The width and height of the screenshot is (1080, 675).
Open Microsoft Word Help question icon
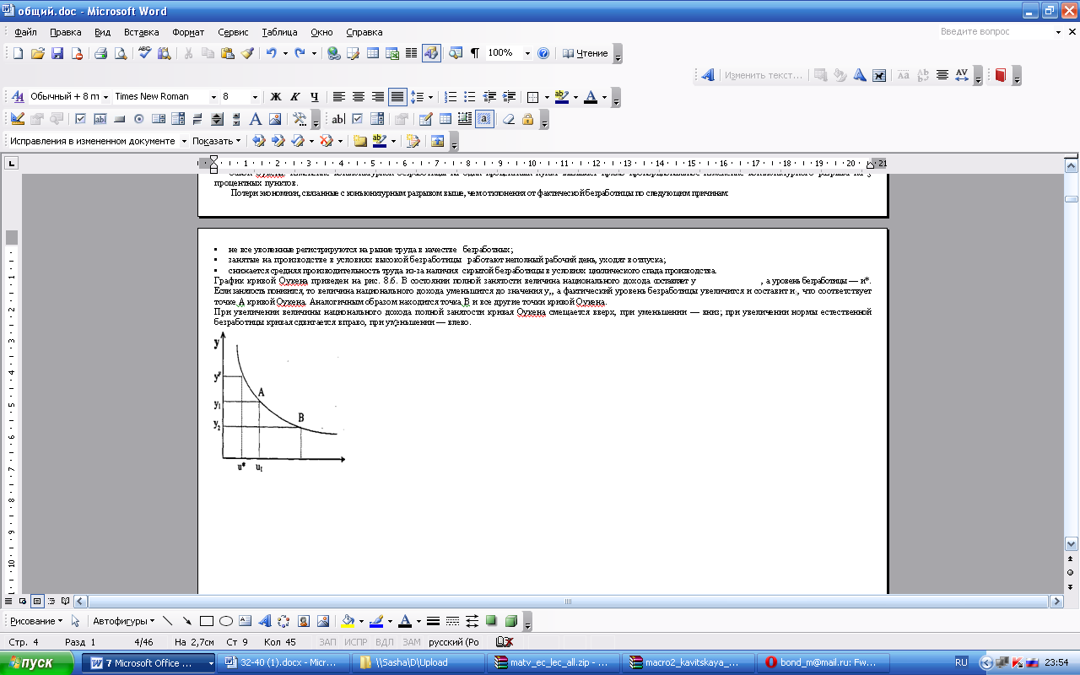coord(543,53)
